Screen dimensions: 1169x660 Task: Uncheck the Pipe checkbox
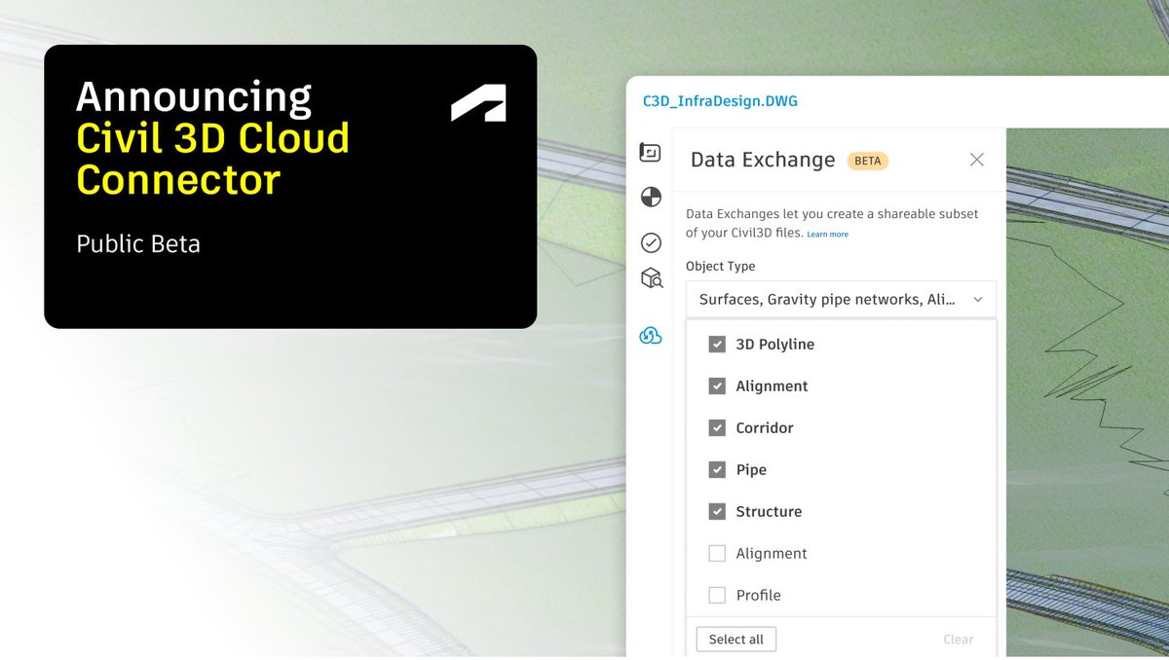coord(717,469)
